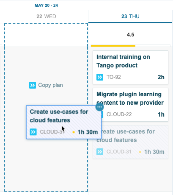Click the yellow progress bar under 4.5
This screenshot has height=195, width=173.
[x=113, y=46]
